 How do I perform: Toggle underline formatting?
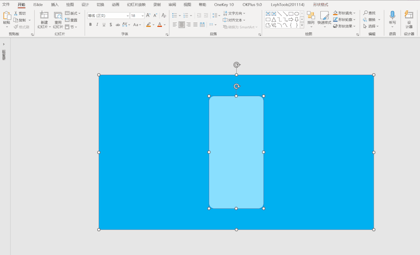click(x=104, y=25)
